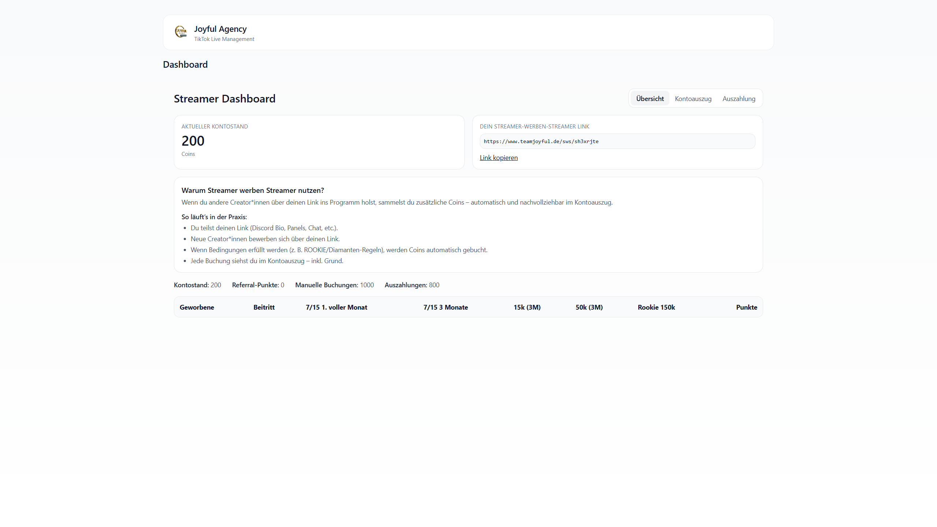Open the Kontoauszug tab

(693, 98)
